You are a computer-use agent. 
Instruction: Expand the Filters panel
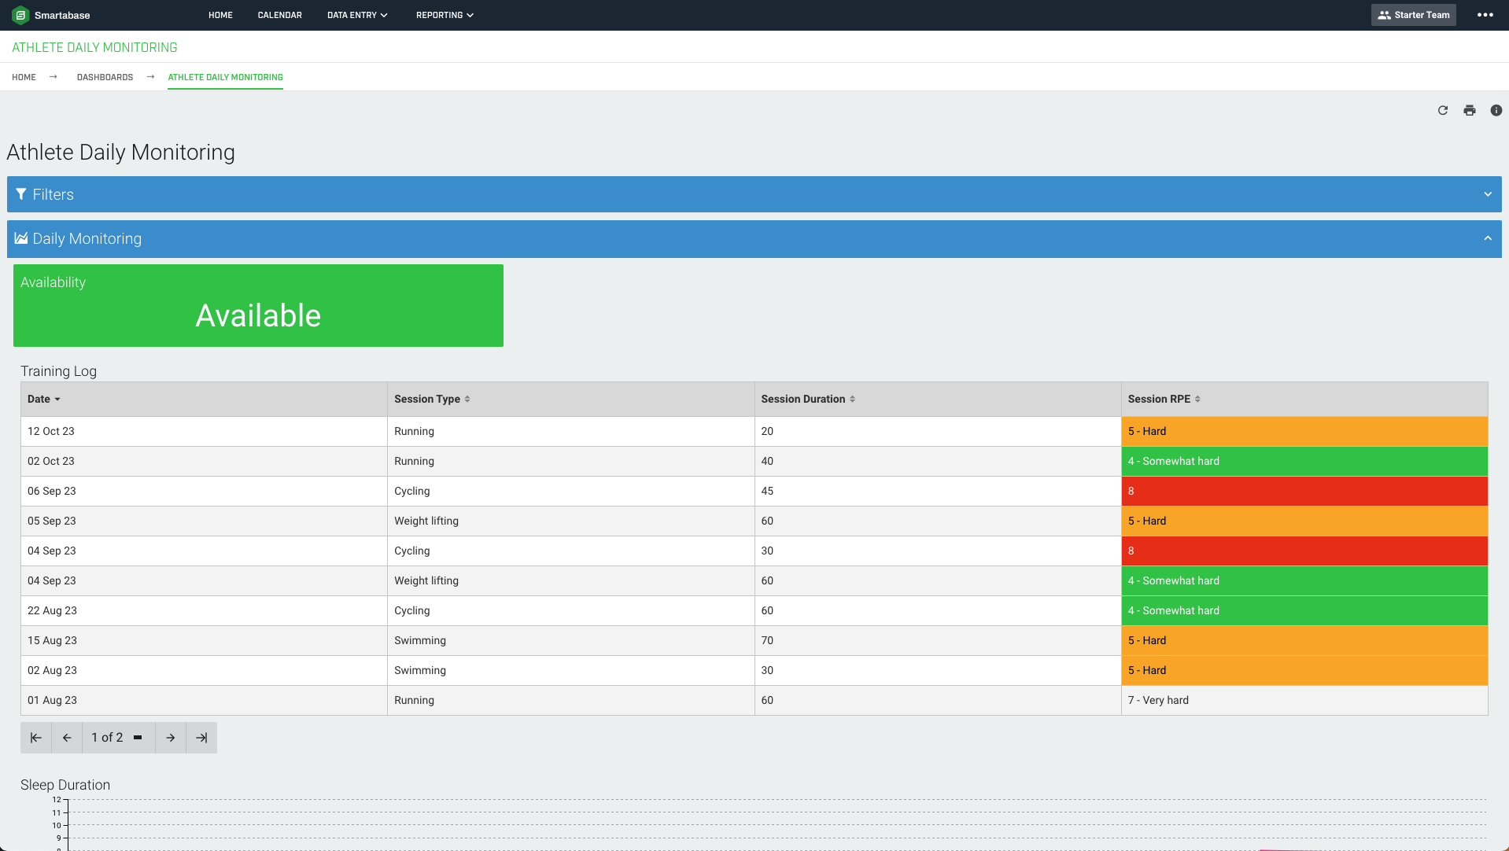(x=1487, y=193)
